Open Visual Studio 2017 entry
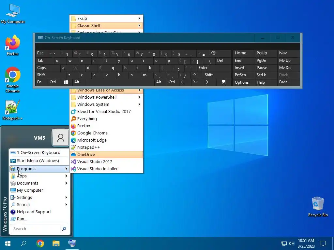The height and width of the screenshot is (250, 334). (x=106, y=162)
